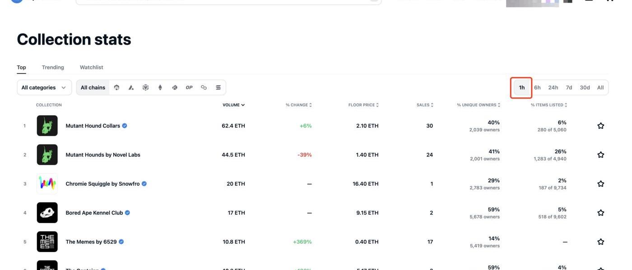Star Bored Ape Kennel Club
This screenshot has width=632, height=270.
point(601,213)
